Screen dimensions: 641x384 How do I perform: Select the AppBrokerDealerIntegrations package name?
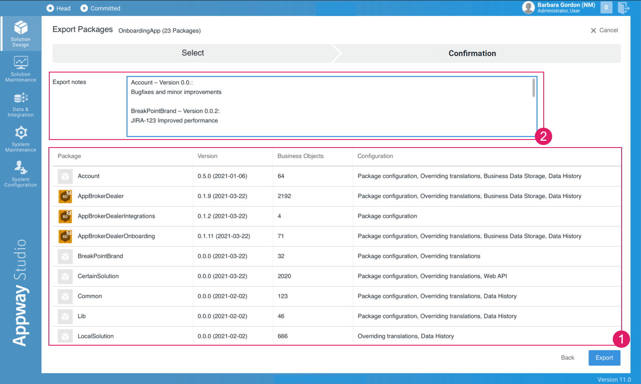[x=116, y=216]
